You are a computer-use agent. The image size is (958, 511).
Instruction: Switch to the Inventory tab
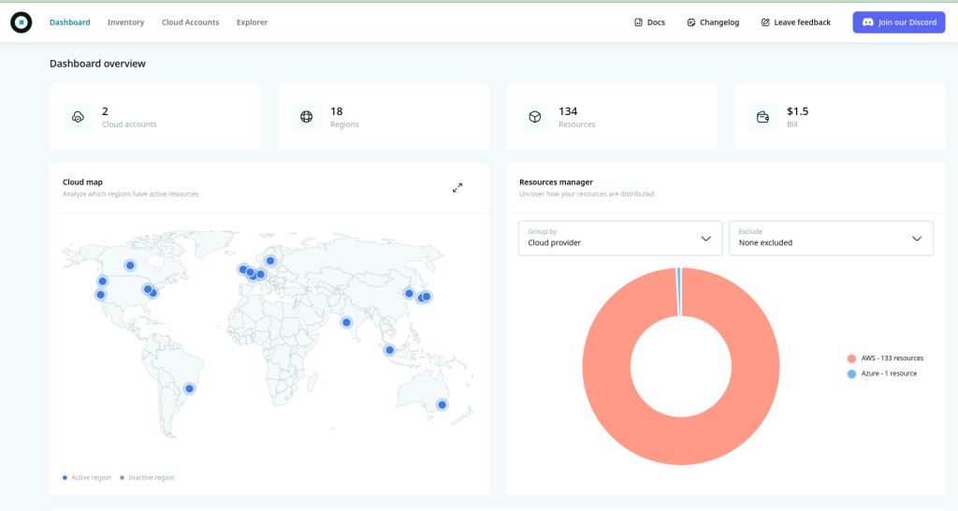(x=125, y=22)
